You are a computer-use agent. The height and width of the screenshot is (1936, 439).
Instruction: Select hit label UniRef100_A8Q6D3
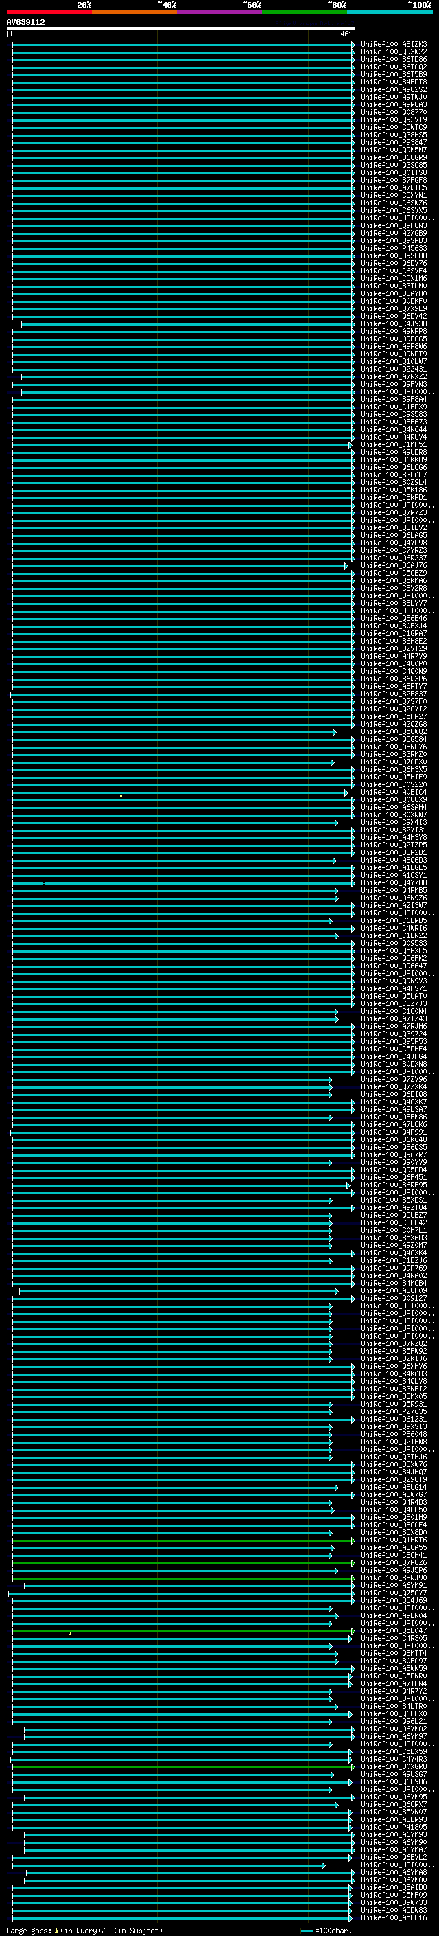pos(394,860)
